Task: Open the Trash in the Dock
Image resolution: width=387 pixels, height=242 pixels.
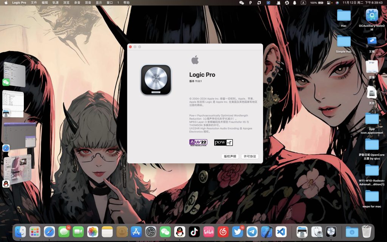Action: [x=367, y=232]
